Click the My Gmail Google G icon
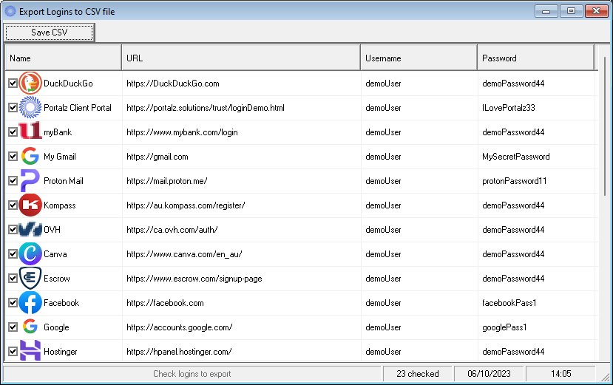Viewport: 613px width, 385px height. [30, 156]
